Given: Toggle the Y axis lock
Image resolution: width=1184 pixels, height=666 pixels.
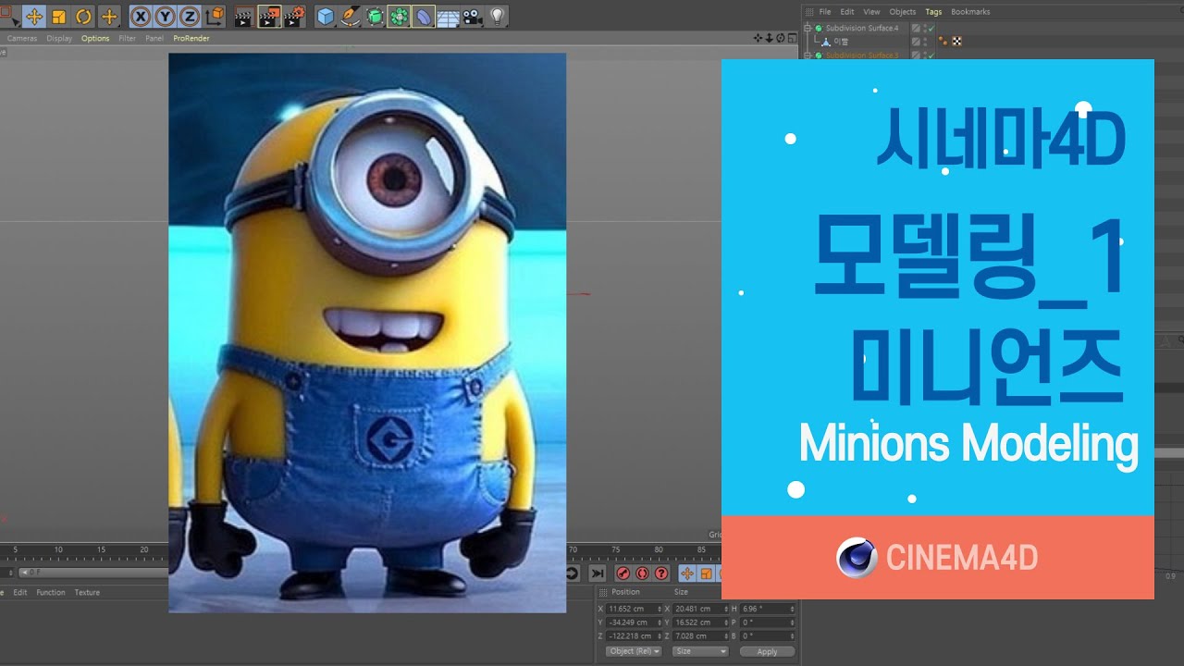Looking at the screenshot, I should (x=166, y=17).
